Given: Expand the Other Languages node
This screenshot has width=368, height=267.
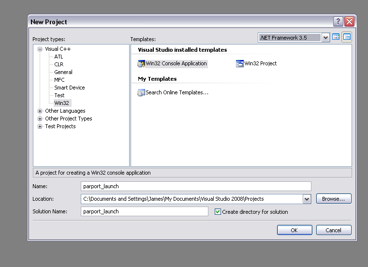Looking at the screenshot, I should click(40, 111).
